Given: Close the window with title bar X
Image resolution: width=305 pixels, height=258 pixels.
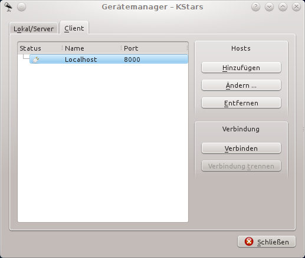Looking at the screenshot, I should 296,7.
